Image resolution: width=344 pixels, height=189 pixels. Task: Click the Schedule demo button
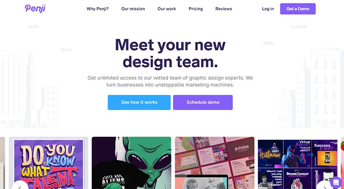[203, 102]
